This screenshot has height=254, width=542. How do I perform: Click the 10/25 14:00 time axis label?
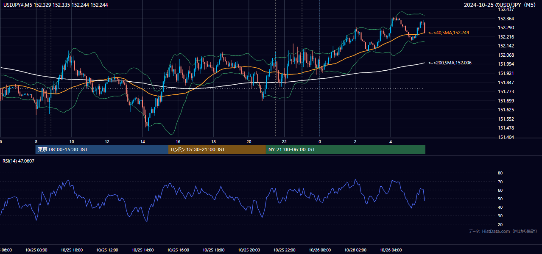pyautogui.click(x=142, y=250)
